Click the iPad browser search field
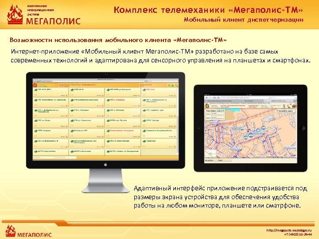The width and height of the screenshot is (319, 239). [283, 98]
